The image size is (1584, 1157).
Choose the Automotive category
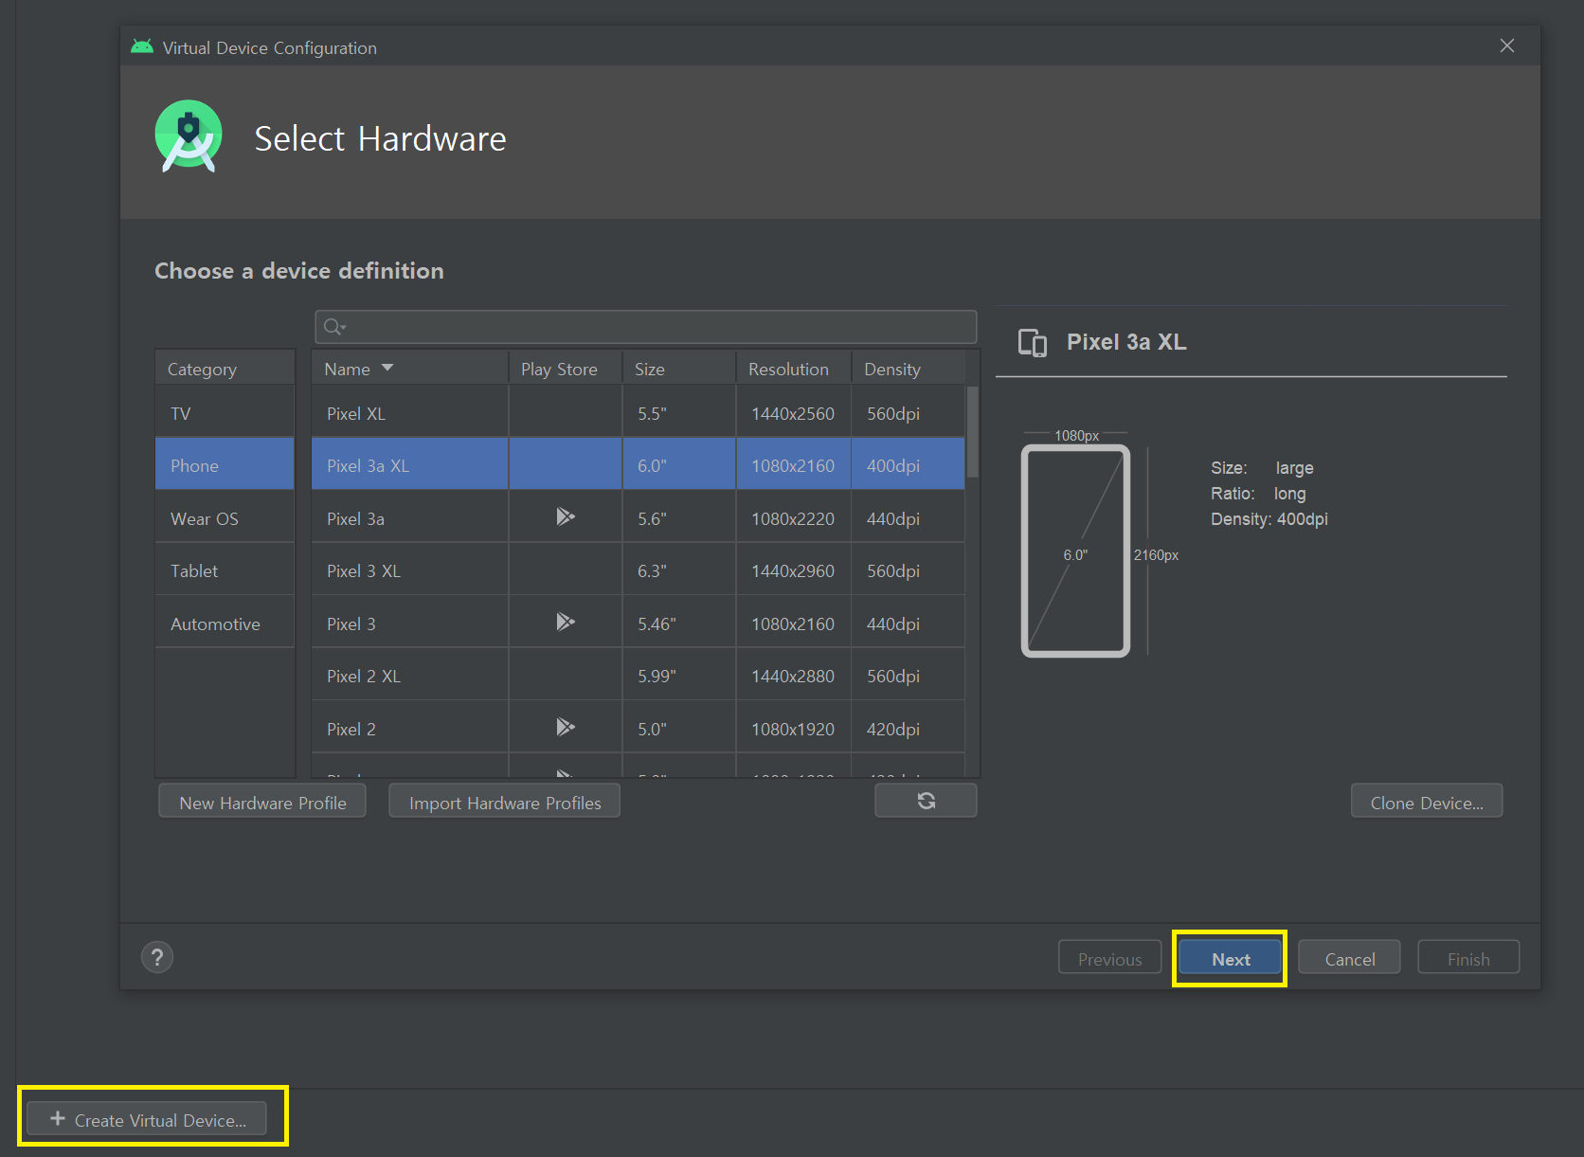pyautogui.click(x=215, y=624)
